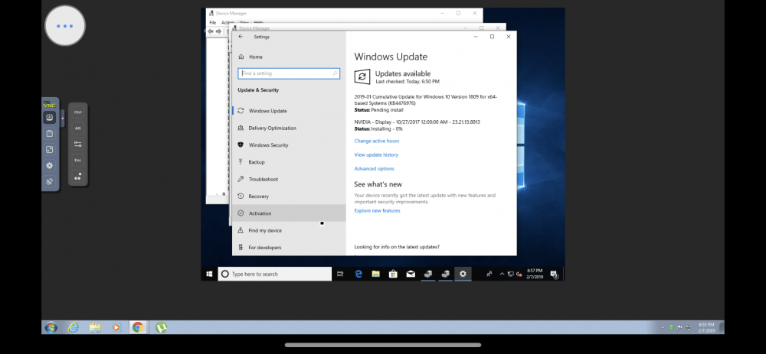Click the network icon in Windows 10 tray
Image resolution: width=766 pixels, height=354 pixels.
511,274
